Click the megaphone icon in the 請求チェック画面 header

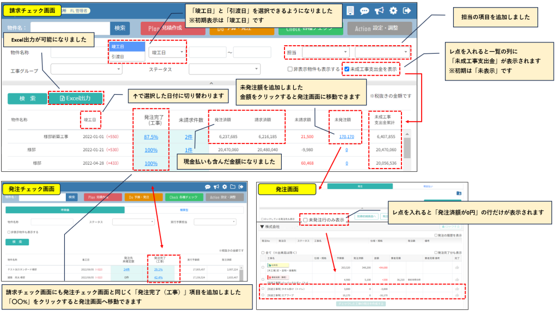[379, 11]
